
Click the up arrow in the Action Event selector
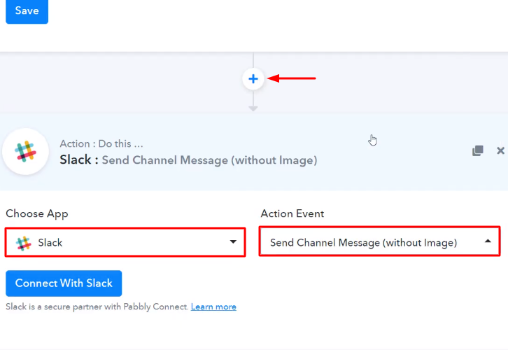[488, 241]
